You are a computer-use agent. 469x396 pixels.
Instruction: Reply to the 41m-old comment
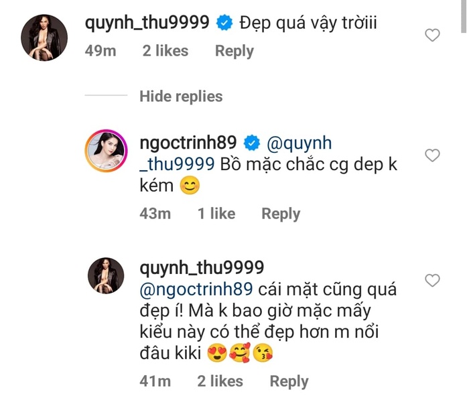[x=289, y=381]
